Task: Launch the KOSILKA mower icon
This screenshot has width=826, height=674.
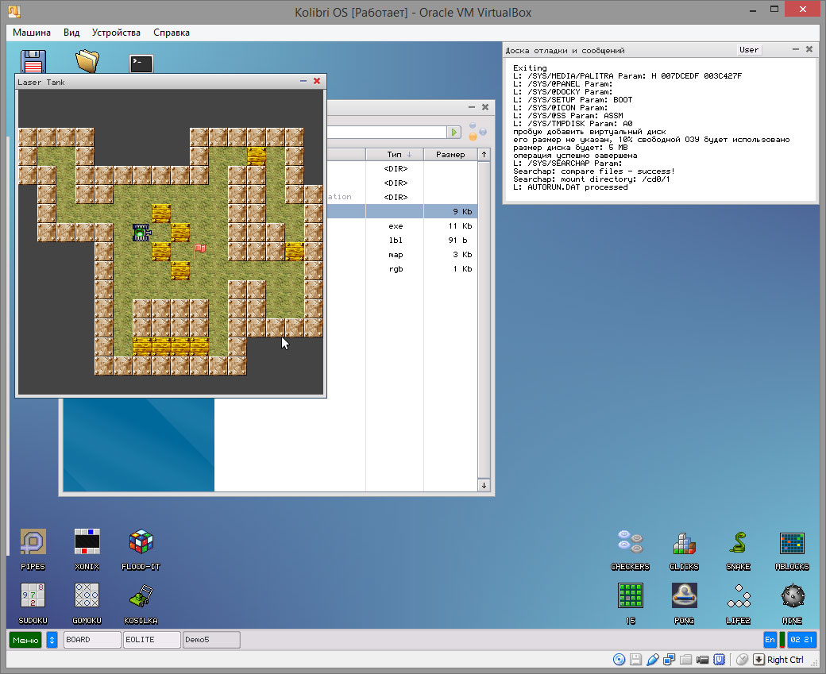Action: point(141,596)
